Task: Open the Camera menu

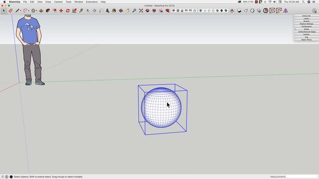Action: tap(58, 2)
